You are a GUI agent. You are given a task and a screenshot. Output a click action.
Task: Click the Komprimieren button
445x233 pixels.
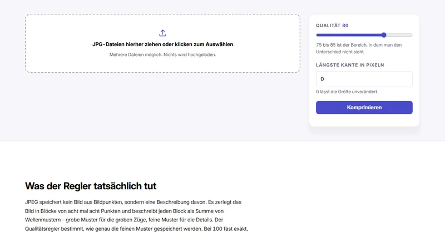364,108
